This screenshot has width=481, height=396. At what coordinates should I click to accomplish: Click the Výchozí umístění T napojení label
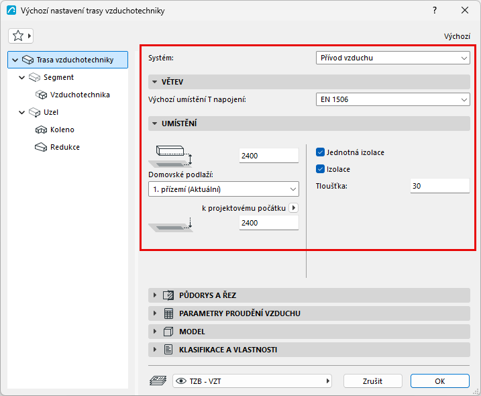click(197, 99)
